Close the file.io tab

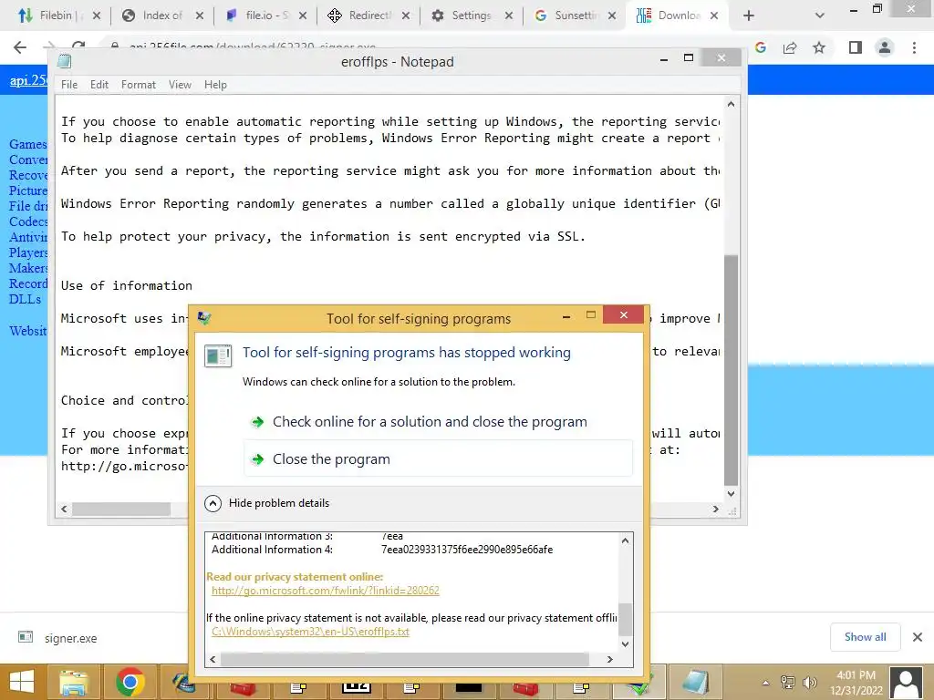(303, 15)
